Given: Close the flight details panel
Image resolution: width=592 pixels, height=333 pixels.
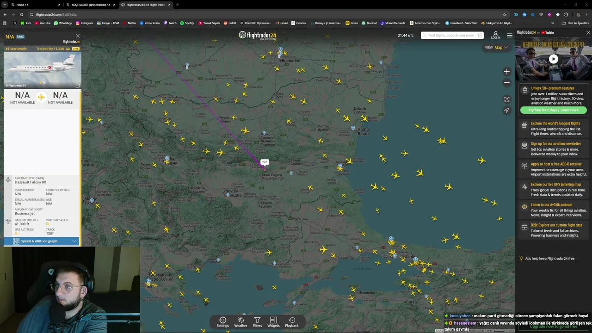Looking at the screenshot, I should [x=77, y=36].
